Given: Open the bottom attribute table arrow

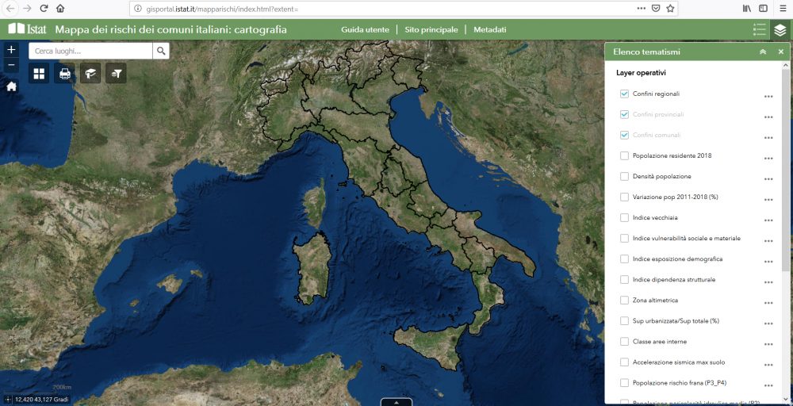Looking at the screenshot, I should 396,402.
